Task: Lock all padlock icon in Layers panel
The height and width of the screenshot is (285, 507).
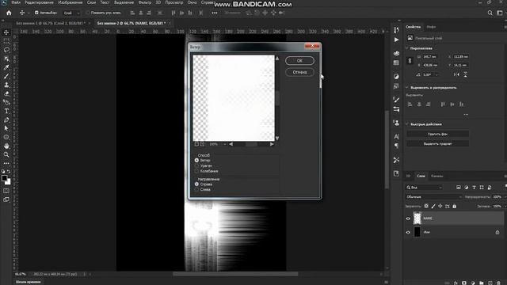Action: tap(454, 206)
